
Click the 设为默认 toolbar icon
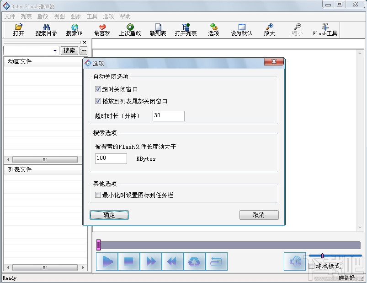click(x=242, y=30)
